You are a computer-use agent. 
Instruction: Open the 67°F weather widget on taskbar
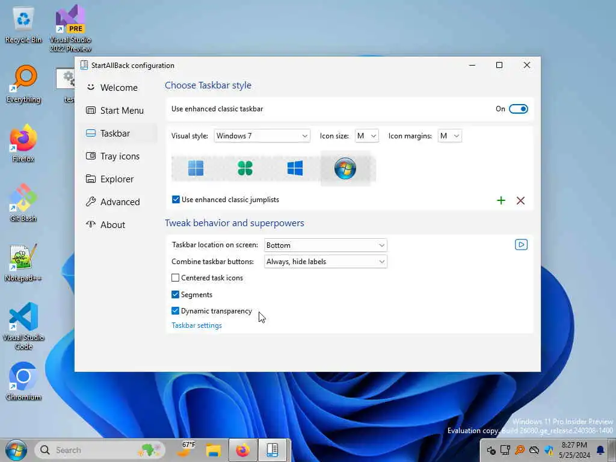click(186, 450)
